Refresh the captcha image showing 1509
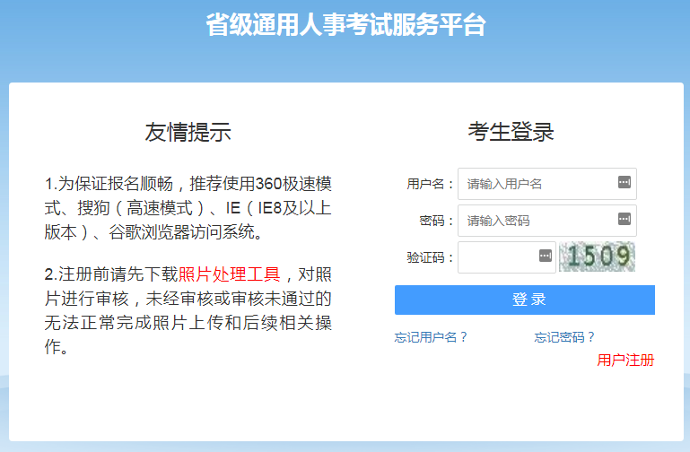This screenshot has width=690, height=452. click(597, 256)
